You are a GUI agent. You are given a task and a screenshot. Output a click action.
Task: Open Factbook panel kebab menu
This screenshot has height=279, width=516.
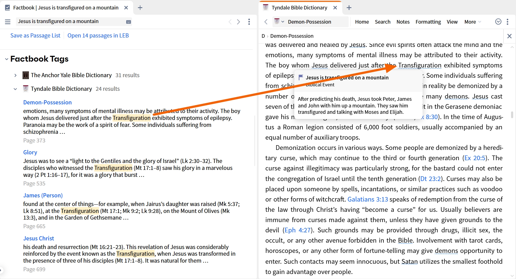249,22
